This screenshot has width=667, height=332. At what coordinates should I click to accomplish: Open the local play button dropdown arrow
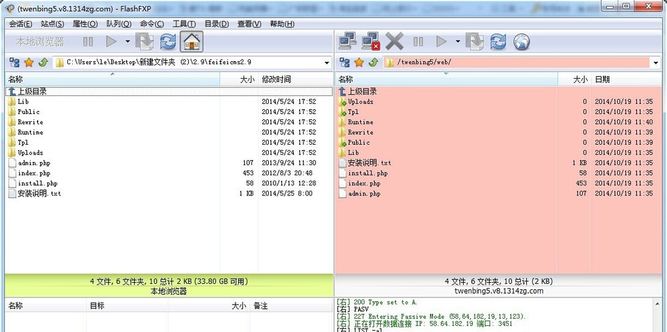point(127,41)
